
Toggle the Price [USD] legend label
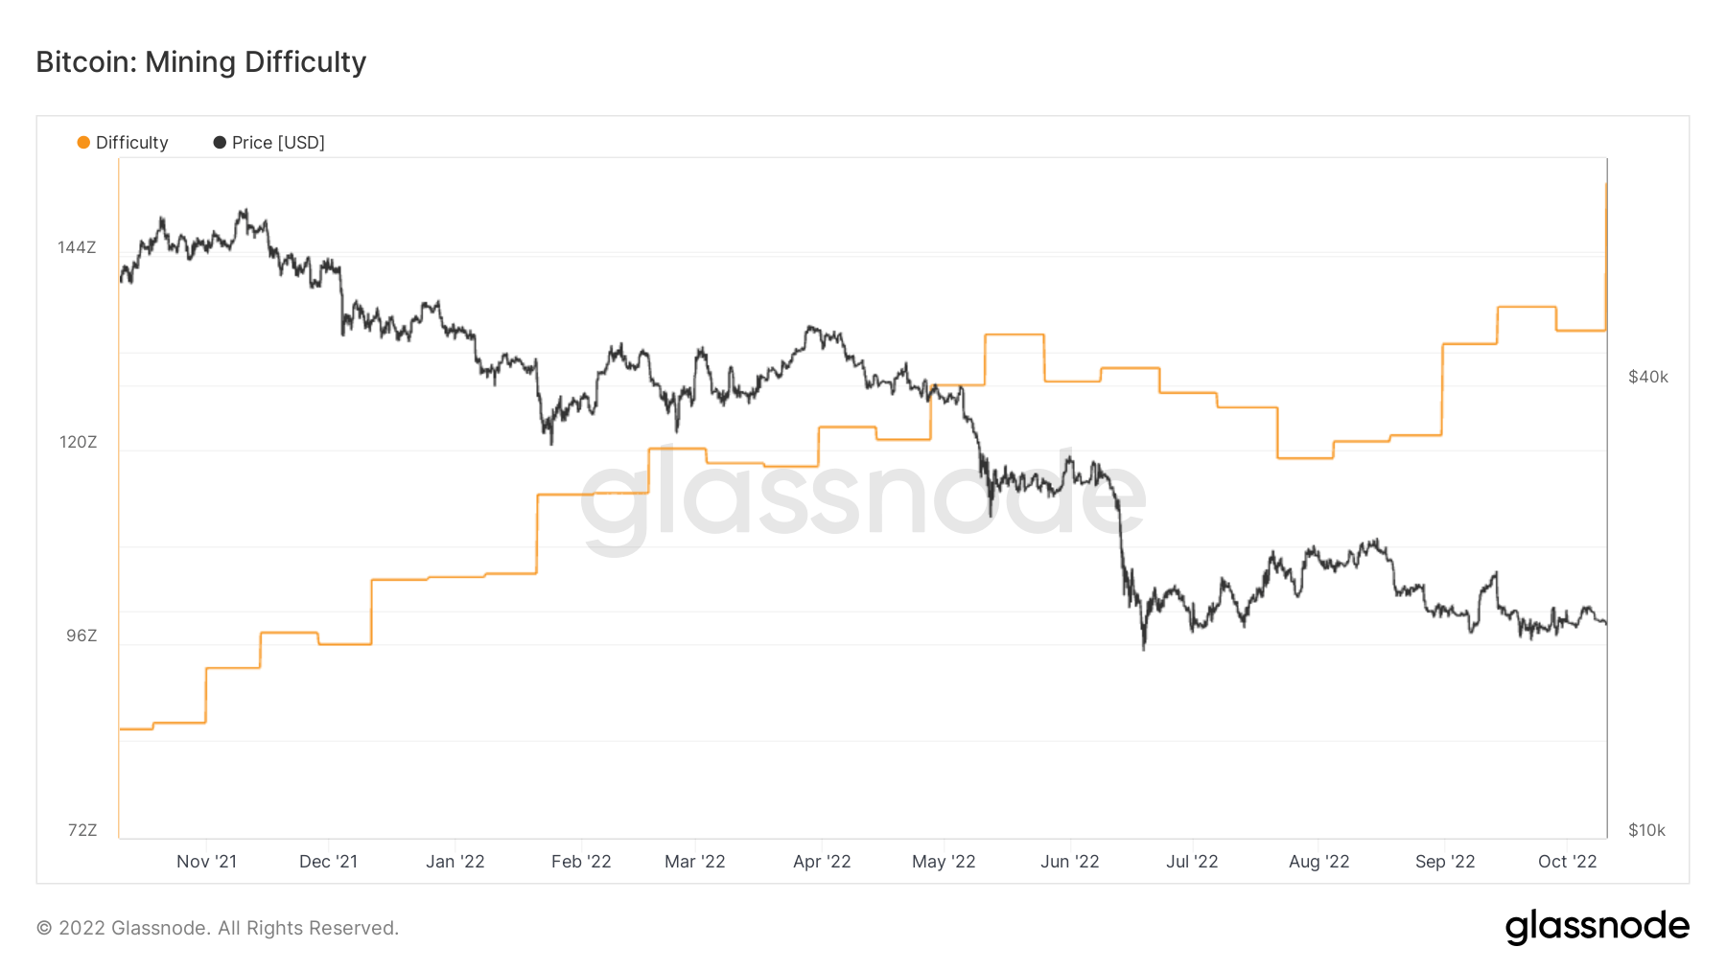[278, 143]
